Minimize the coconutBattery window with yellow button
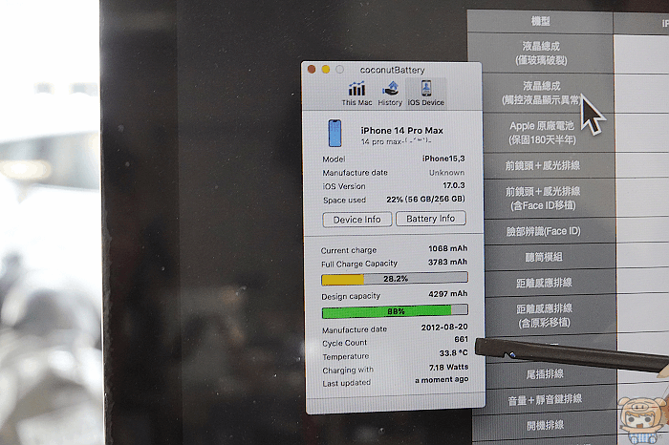Viewport: 669px width, 445px height. 326,70
